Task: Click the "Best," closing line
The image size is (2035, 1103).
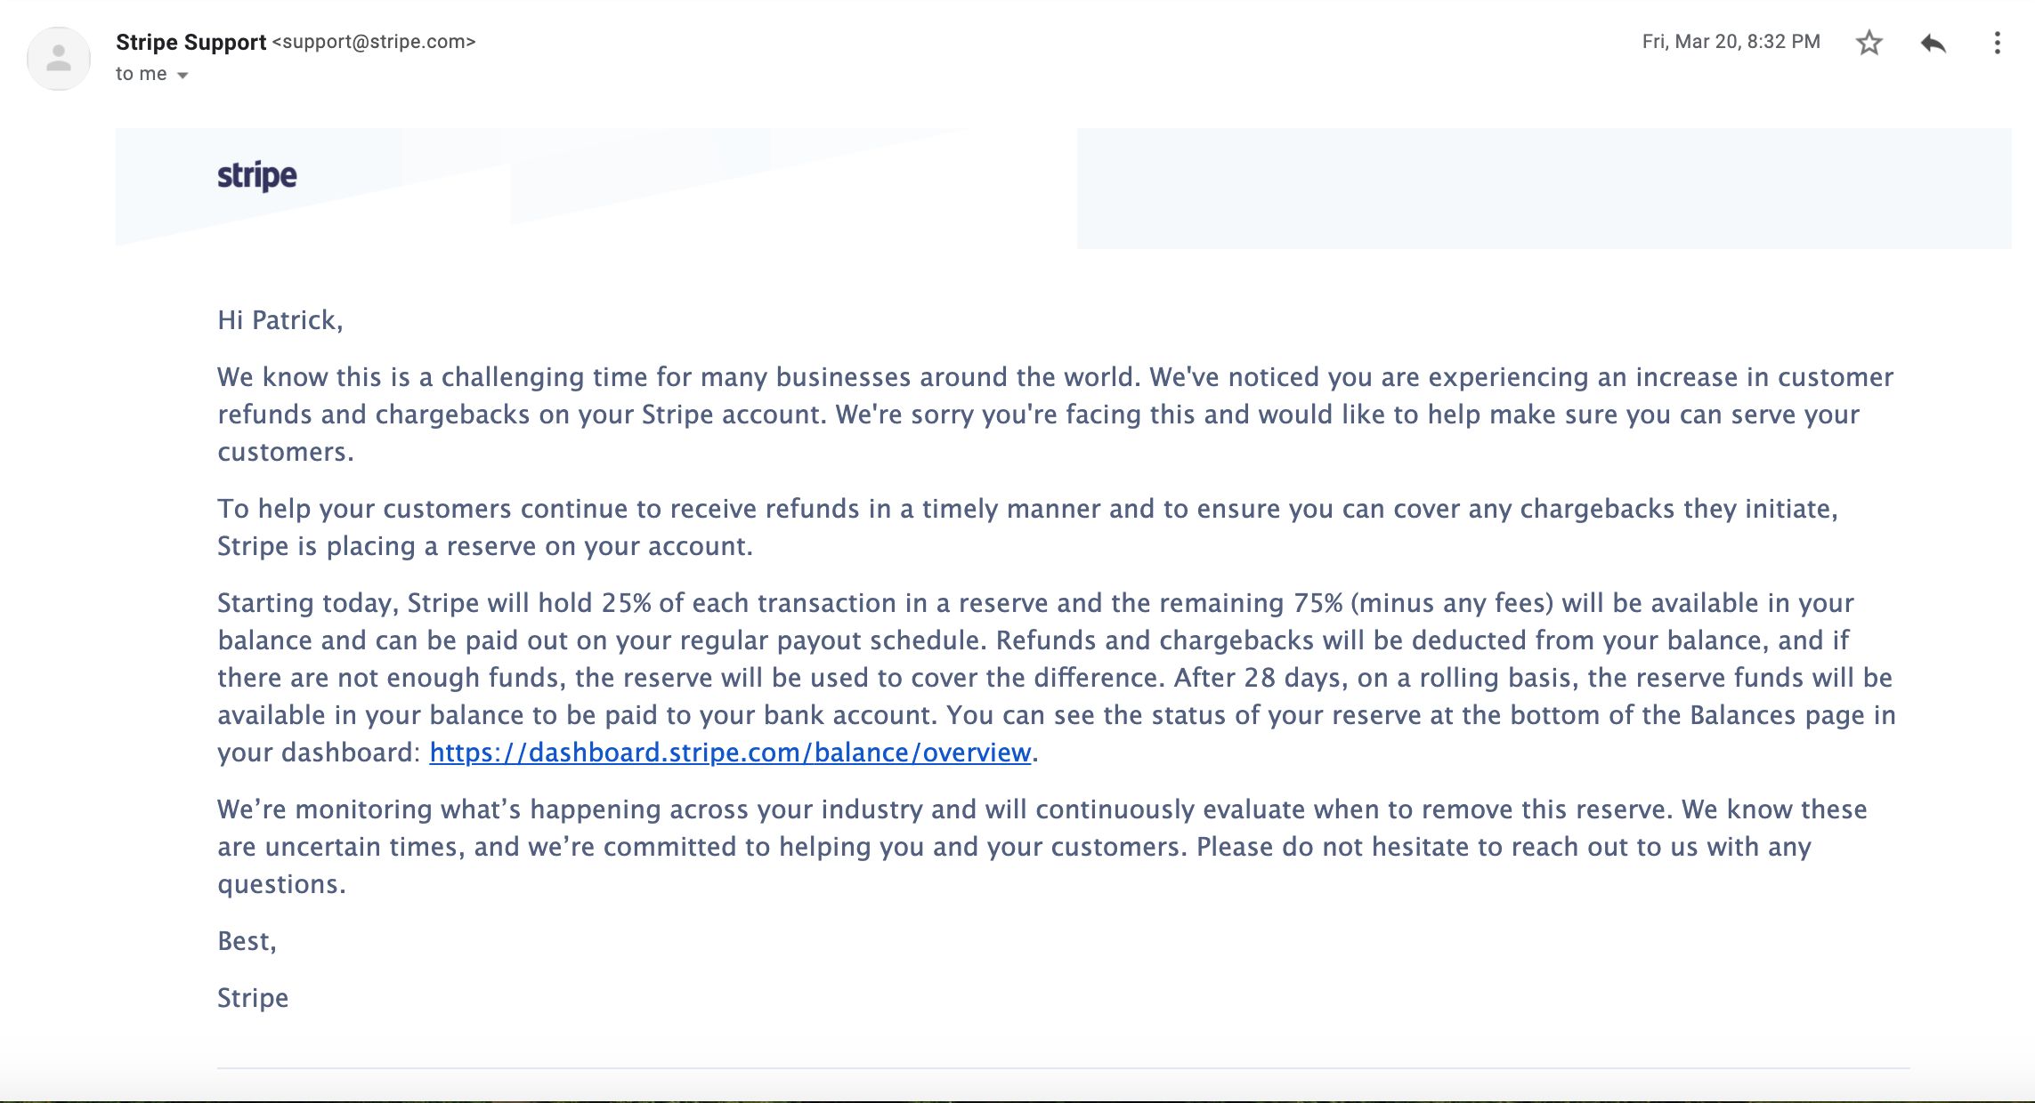Action: pos(247,941)
